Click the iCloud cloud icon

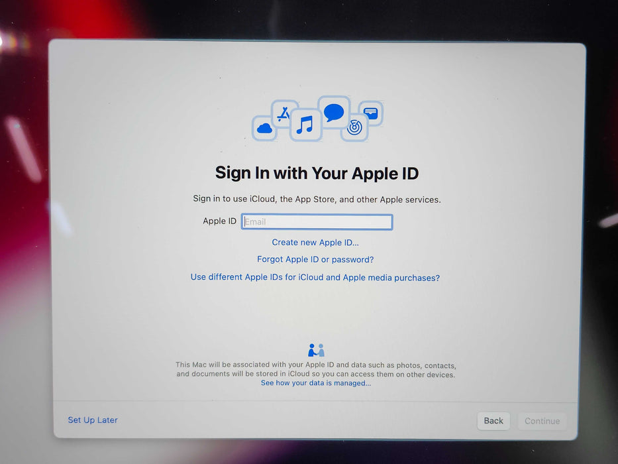point(264,128)
